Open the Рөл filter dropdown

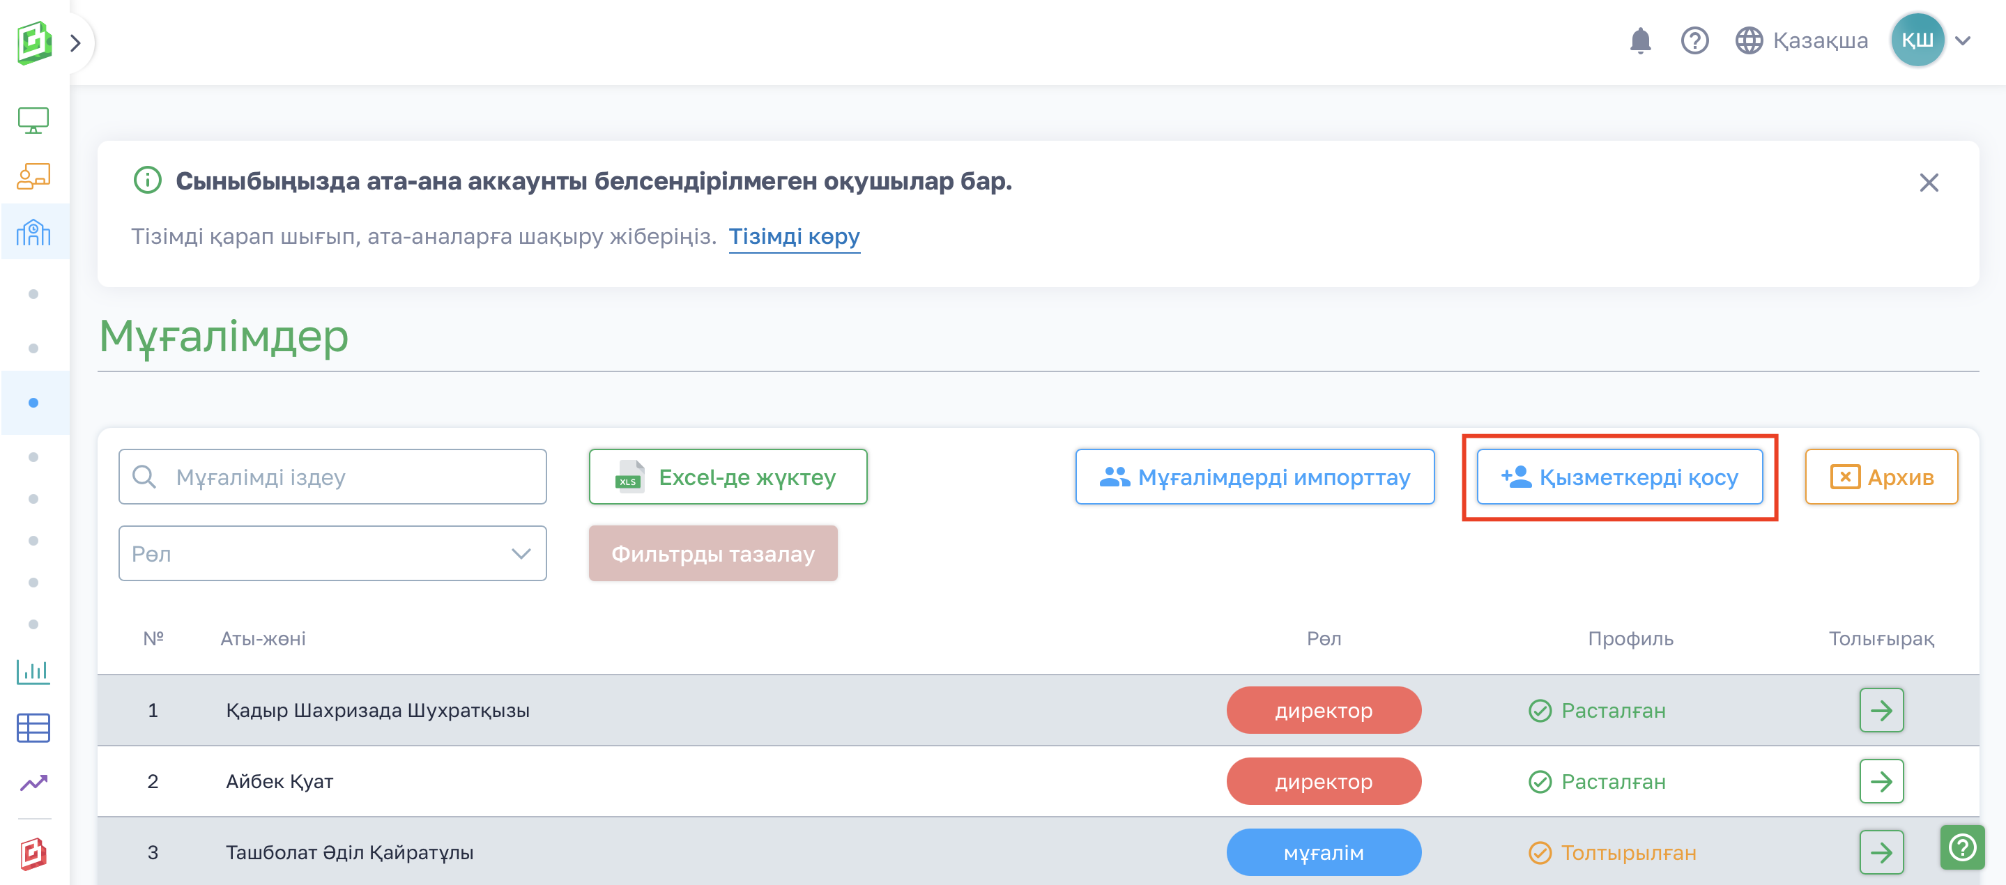pyautogui.click(x=332, y=553)
